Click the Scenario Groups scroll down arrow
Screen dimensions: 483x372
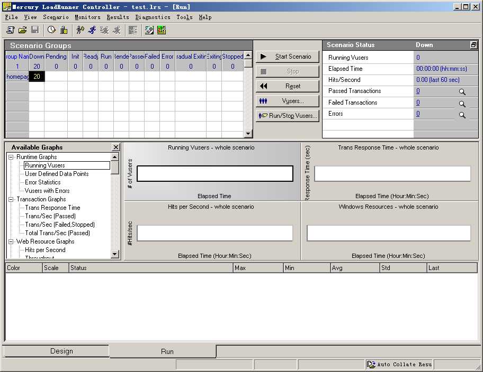(248, 134)
